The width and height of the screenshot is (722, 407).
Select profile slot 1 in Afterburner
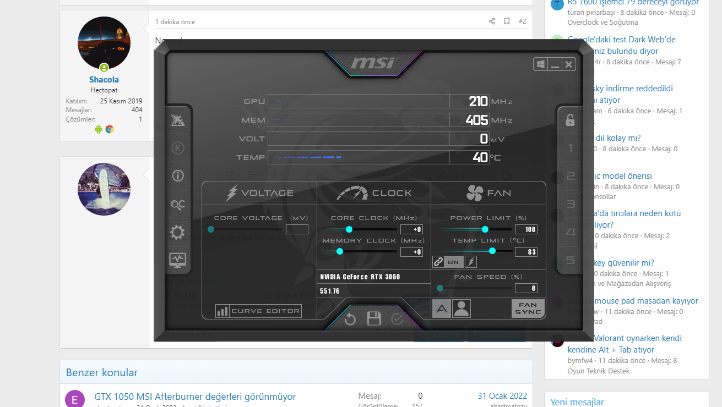[x=570, y=148]
